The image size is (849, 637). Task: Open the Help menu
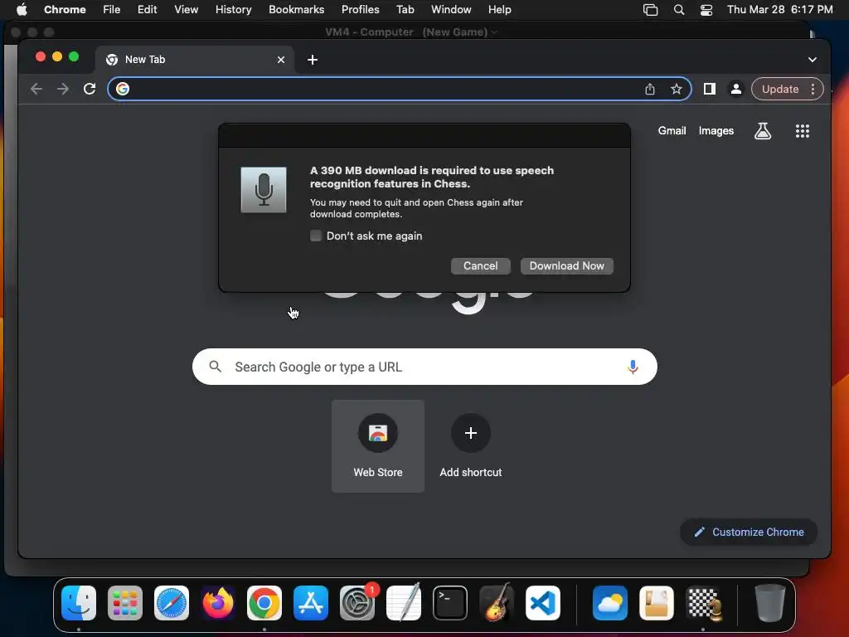pyautogui.click(x=499, y=10)
